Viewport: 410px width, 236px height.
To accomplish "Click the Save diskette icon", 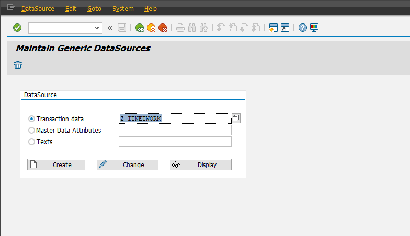I will [122, 28].
